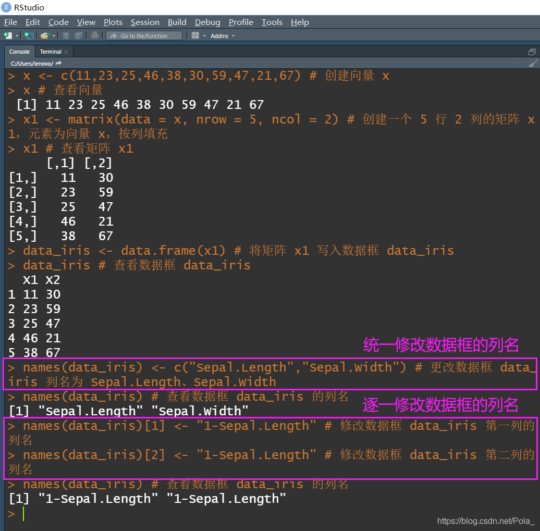The image size is (540, 531).
Task: Open a file with the folder icon
Action: (x=45, y=35)
